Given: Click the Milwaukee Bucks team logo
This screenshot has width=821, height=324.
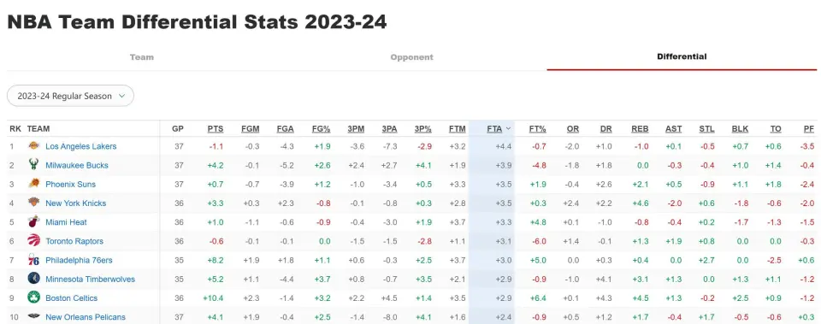Looking at the screenshot, I should pyautogui.click(x=33, y=165).
